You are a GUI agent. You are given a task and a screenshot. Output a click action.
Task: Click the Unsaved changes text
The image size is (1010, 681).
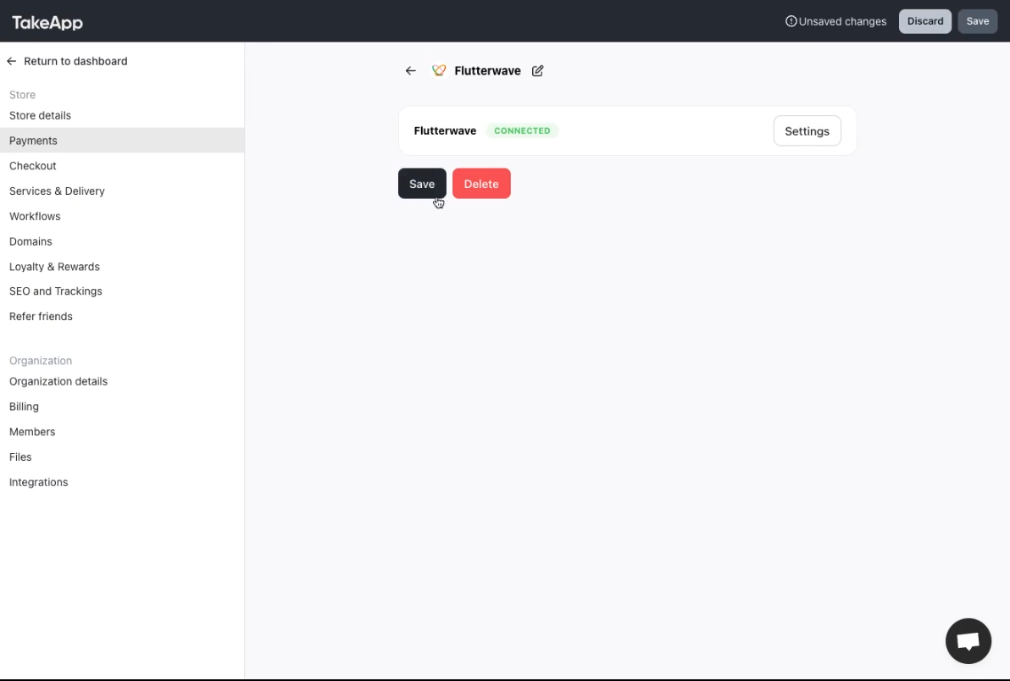[x=842, y=21]
